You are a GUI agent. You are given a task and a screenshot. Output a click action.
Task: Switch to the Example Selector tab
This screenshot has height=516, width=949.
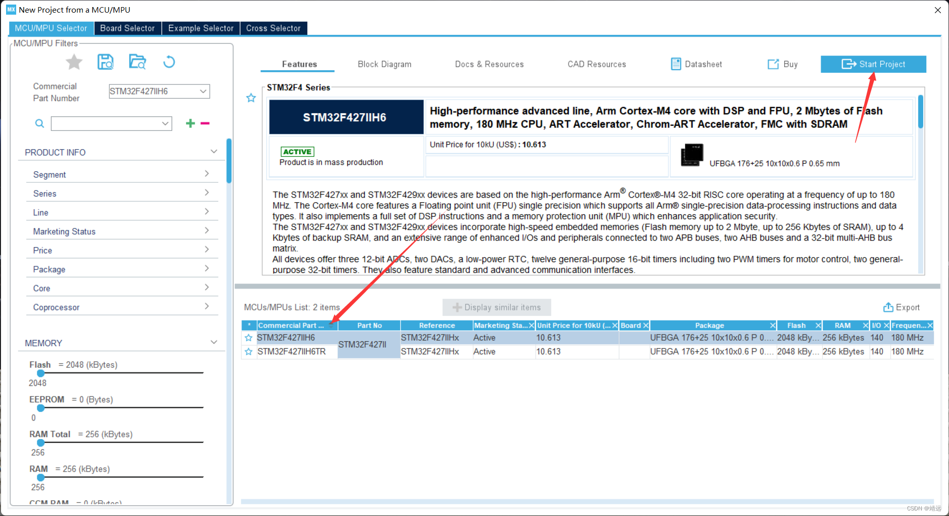[201, 28]
